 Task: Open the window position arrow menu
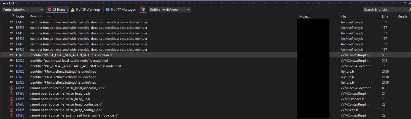(x=405, y=3)
